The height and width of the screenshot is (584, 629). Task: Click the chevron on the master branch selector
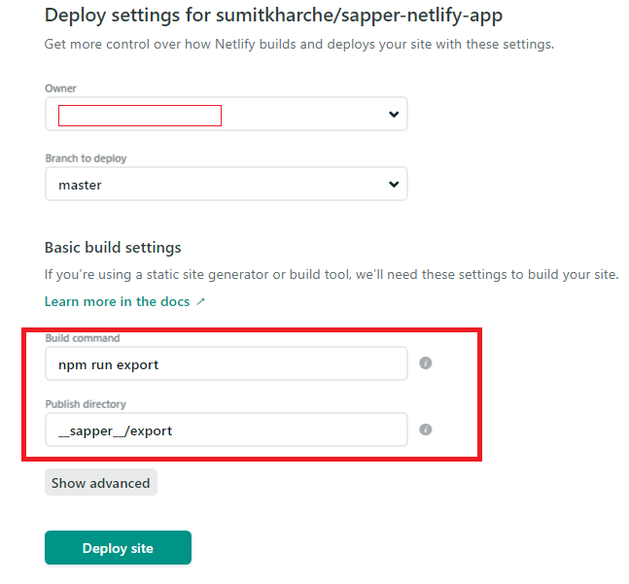pos(394,185)
